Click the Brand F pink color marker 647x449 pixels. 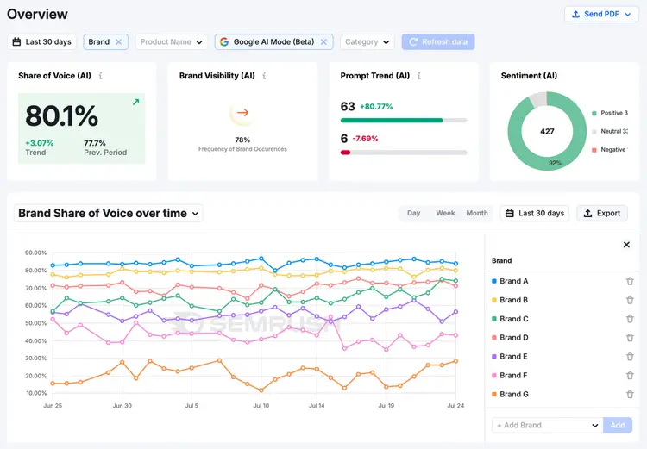[x=494, y=376]
